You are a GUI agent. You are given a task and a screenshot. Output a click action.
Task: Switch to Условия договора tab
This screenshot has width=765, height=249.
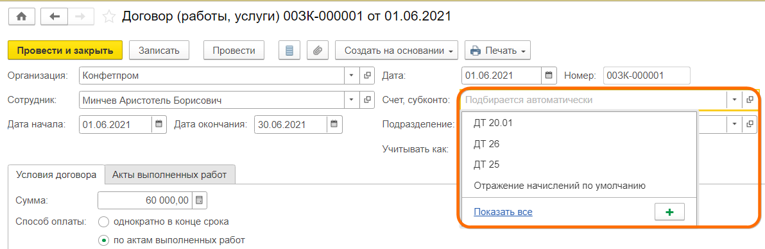coord(56,175)
